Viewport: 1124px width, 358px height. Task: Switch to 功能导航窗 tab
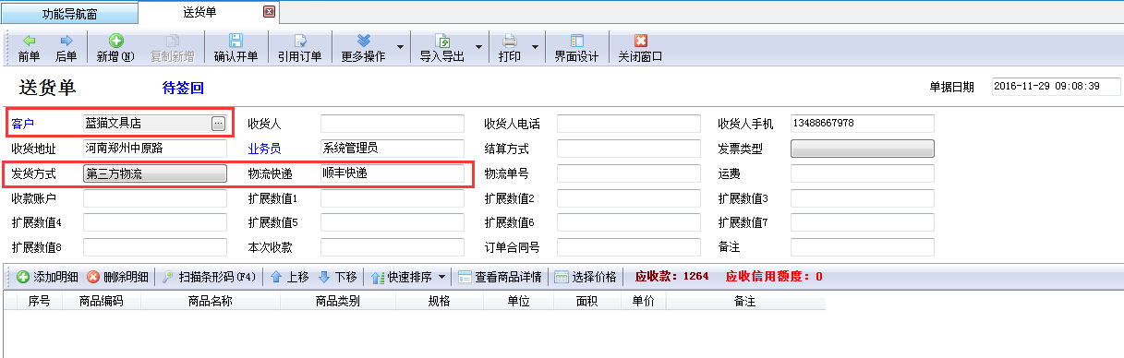69,13
